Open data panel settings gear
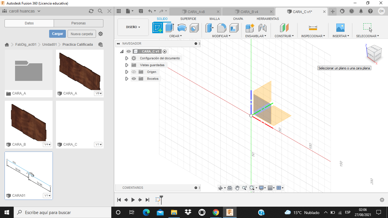 coord(101,34)
